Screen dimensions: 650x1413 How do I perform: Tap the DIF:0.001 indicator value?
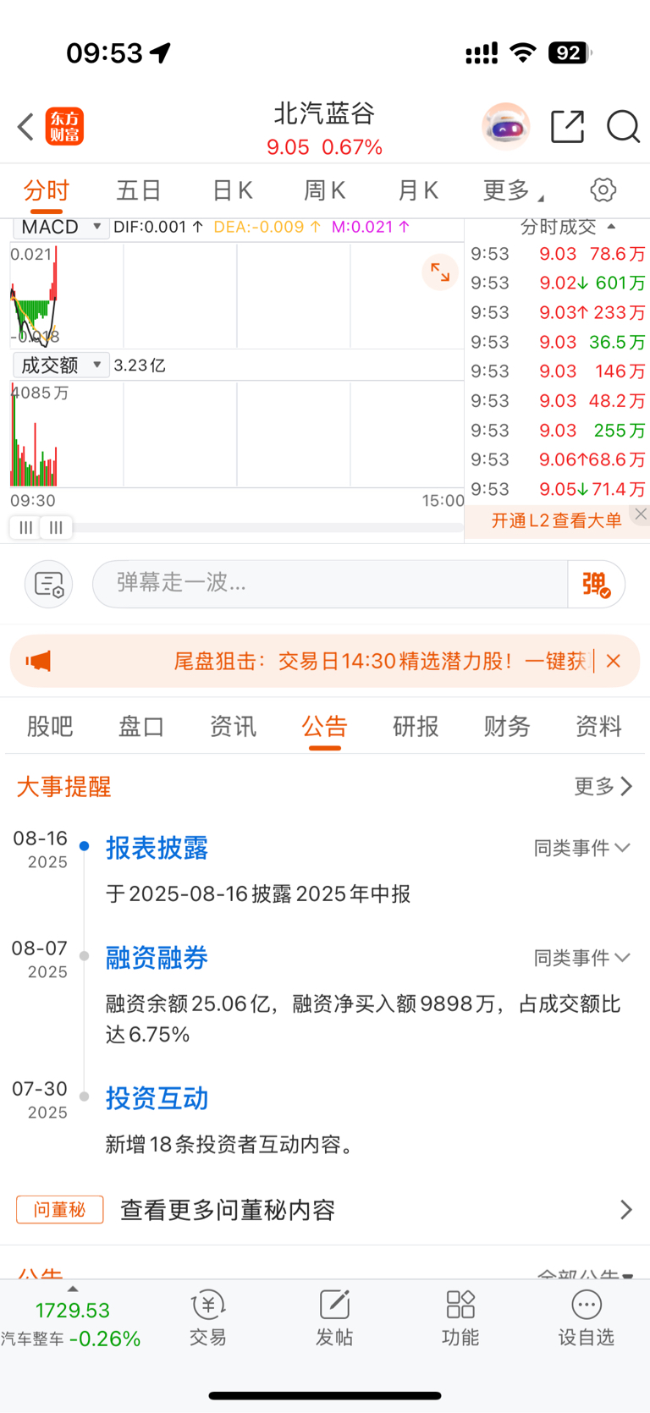tap(158, 227)
